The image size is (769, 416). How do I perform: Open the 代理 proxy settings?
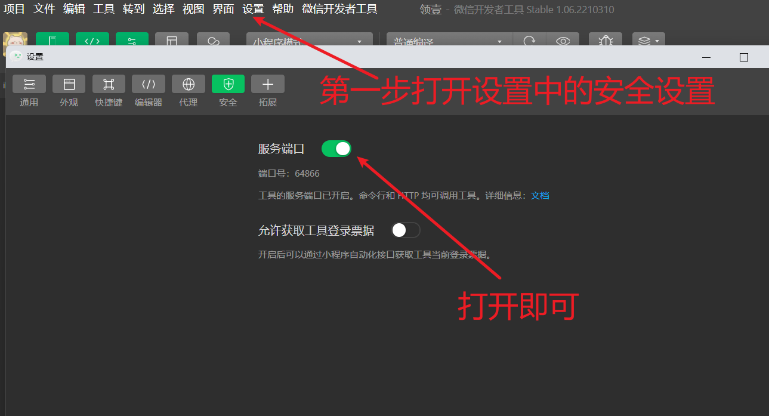tap(188, 84)
